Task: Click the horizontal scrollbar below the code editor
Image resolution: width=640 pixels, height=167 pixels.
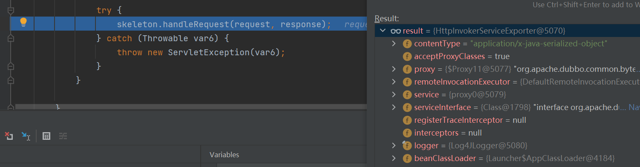Action: pos(191,107)
